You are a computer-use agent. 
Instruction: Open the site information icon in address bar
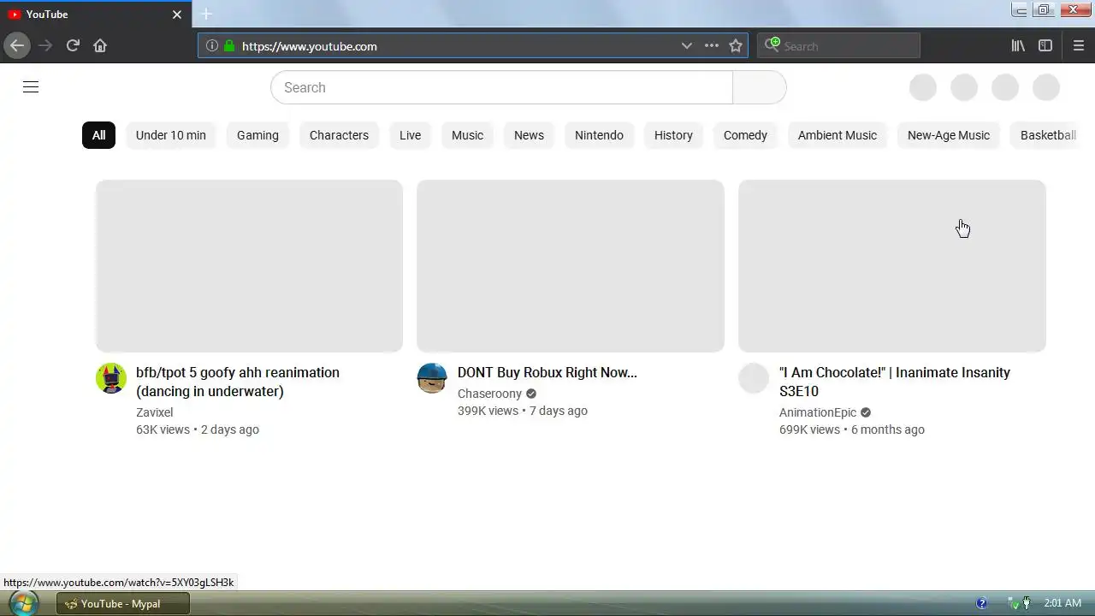tap(211, 46)
